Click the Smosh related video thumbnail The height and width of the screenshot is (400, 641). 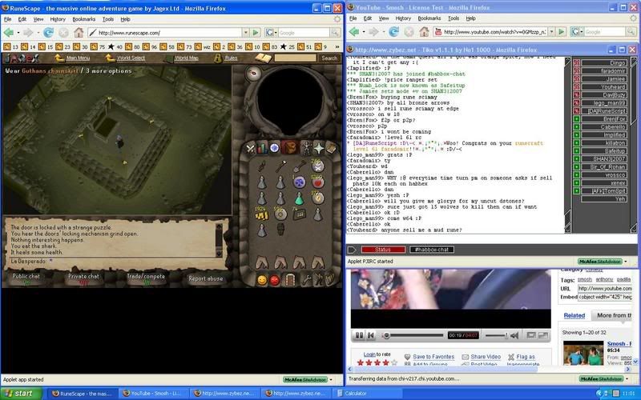583,354
